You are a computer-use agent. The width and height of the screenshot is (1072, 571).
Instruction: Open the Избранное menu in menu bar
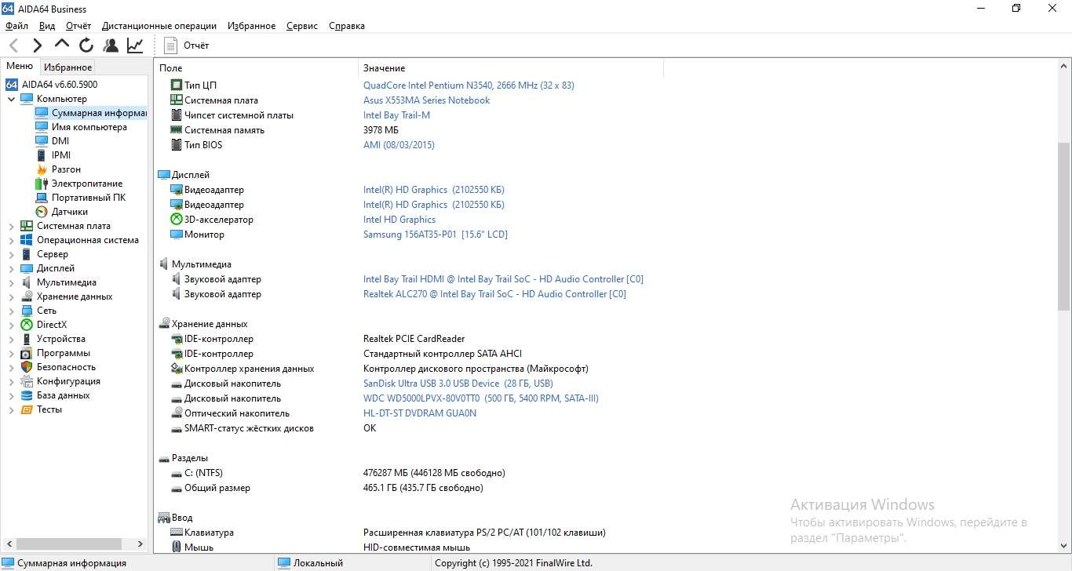tap(251, 26)
